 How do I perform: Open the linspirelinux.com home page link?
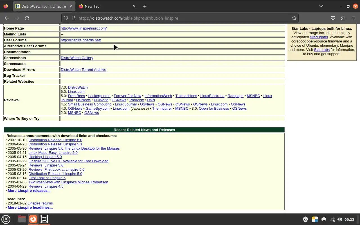(x=84, y=28)
